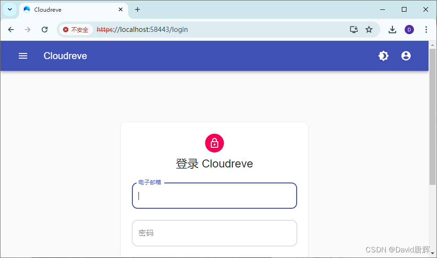Focus the address bar URL text
437x258 pixels.
[x=142, y=30]
